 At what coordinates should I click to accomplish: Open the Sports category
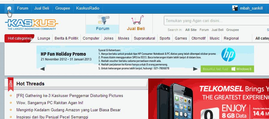pyautogui.click(x=165, y=38)
